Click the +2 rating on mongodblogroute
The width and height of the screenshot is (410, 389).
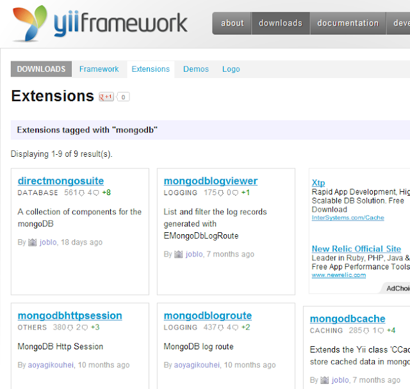[x=245, y=328]
